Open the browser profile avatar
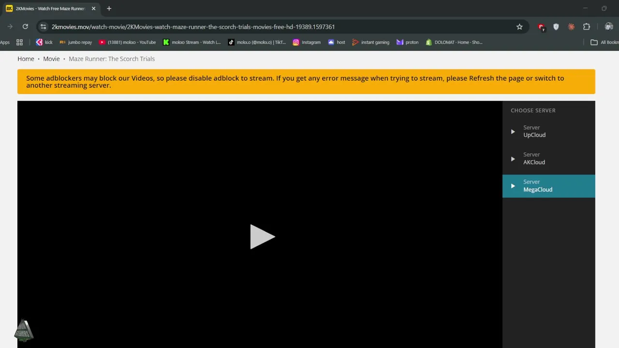This screenshot has width=619, height=348. (x=609, y=27)
